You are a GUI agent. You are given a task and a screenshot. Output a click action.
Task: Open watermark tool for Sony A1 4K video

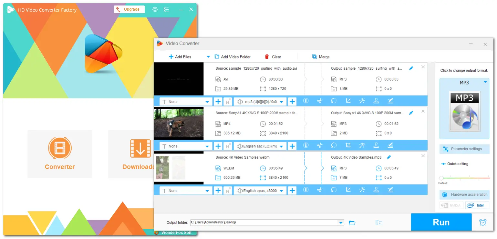(x=376, y=146)
